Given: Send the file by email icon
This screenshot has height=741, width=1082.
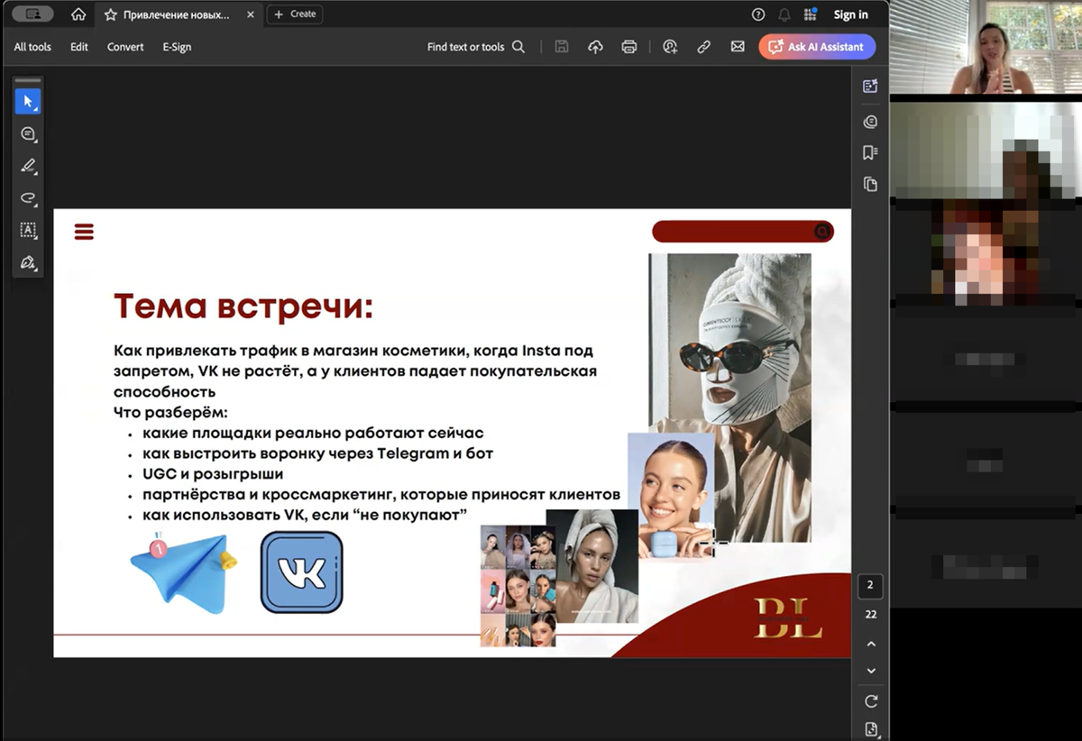Looking at the screenshot, I should (738, 47).
